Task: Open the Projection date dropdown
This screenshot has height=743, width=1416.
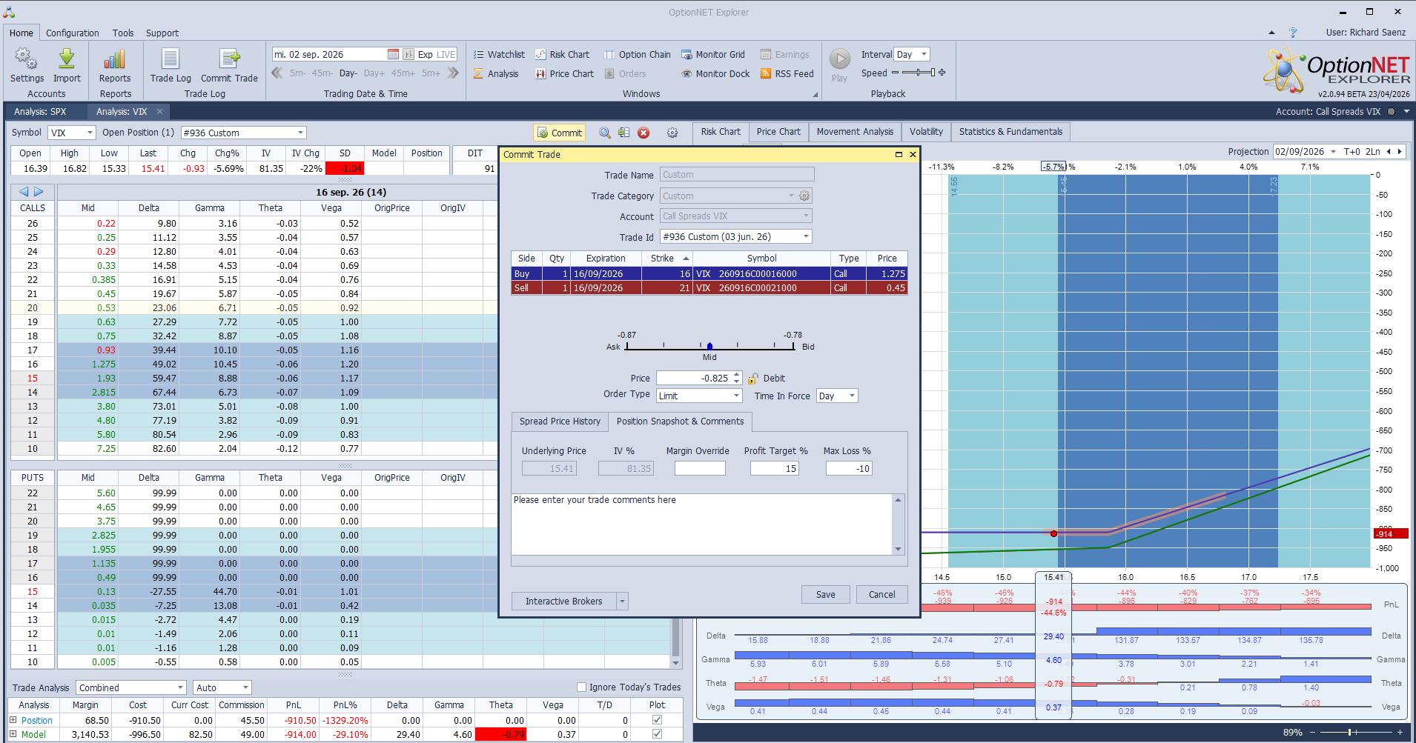Action: [x=1333, y=152]
